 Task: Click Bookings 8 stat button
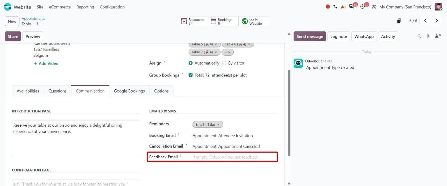coord(223,21)
